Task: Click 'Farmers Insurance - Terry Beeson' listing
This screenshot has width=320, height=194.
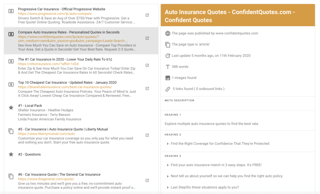Action: (x=44, y=115)
